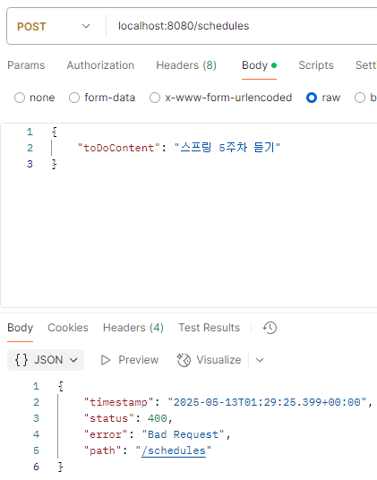Select x-www-form-urlencoded body type
377x480 pixels.
(155, 98)
